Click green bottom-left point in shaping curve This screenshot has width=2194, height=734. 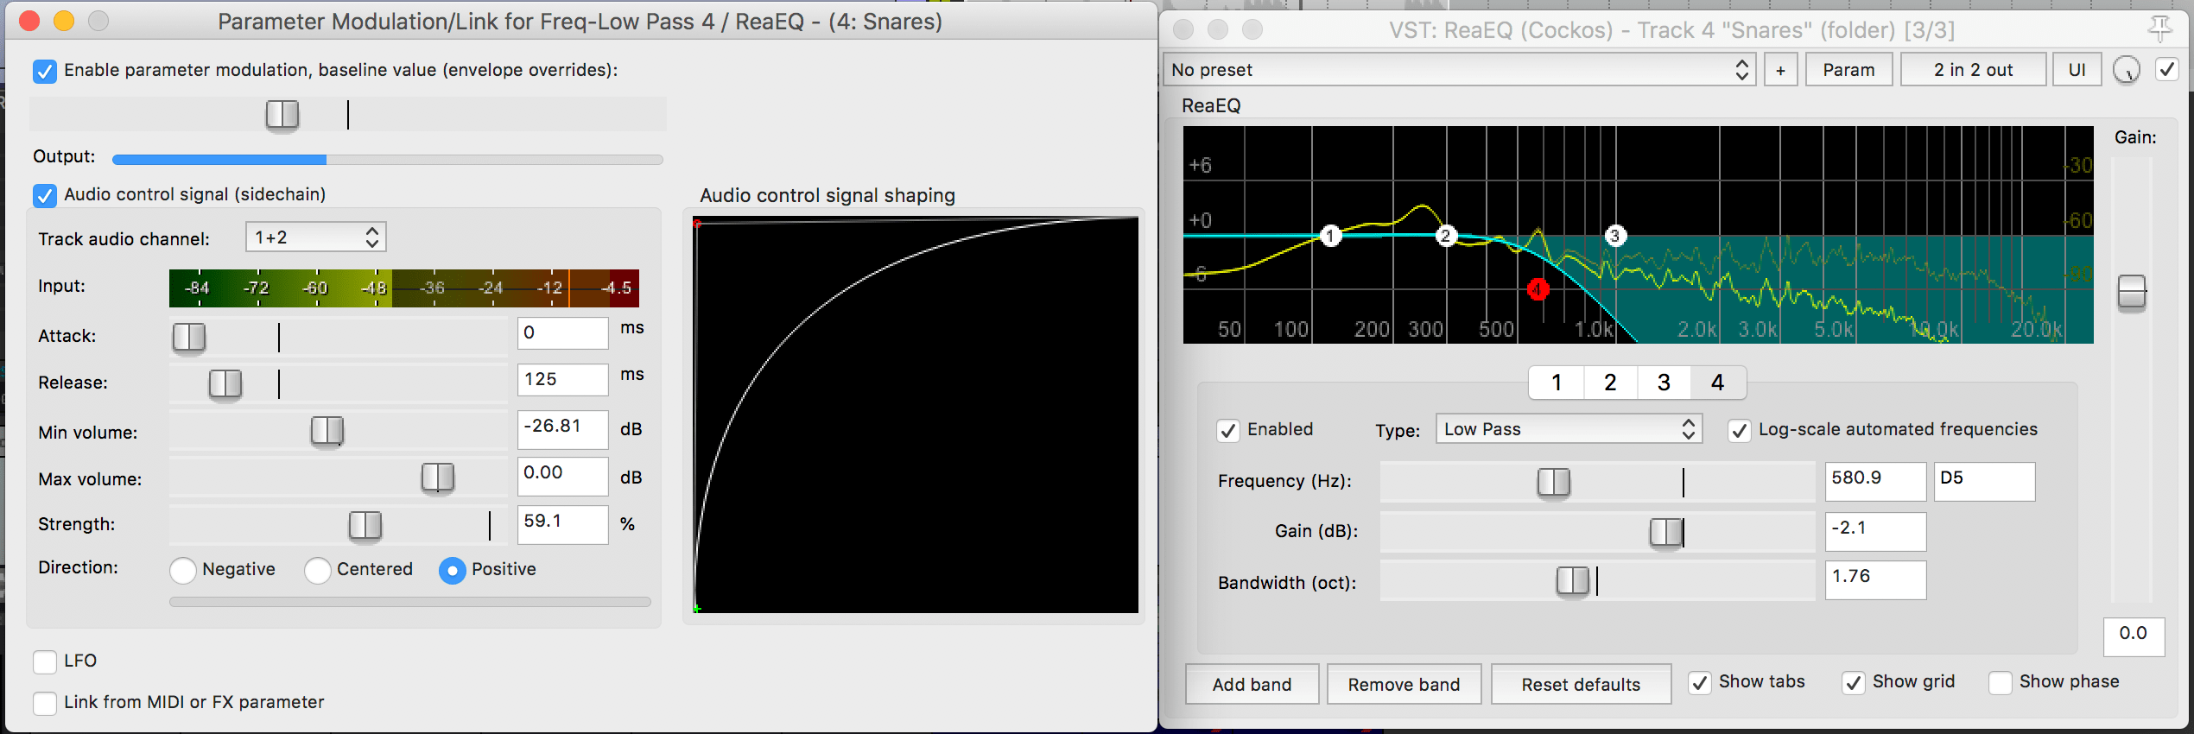[697, 609]
